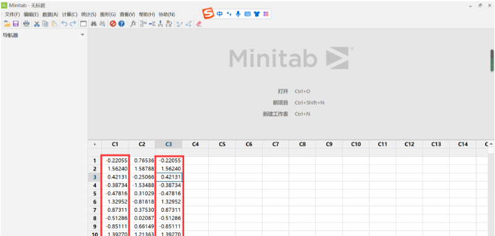Click the Paste clipboard icon
Screen dimensions: 495x236
[x=54, y=23]
